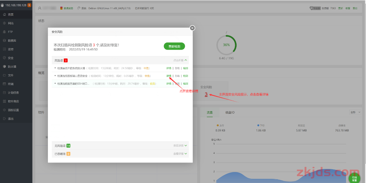The width and height of the screenshot is (366, 183).
Task: Click 检测 for the SSH端口 row
Action: [x=186, y=84]
